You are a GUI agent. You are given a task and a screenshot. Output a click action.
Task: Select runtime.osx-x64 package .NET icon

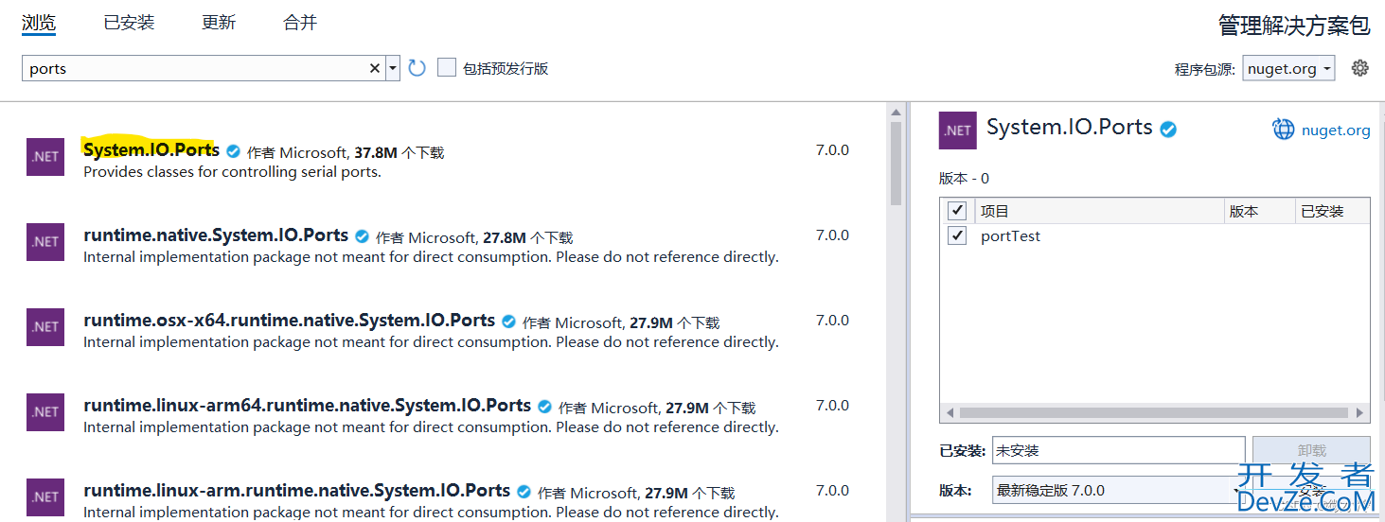coord(45,327)
